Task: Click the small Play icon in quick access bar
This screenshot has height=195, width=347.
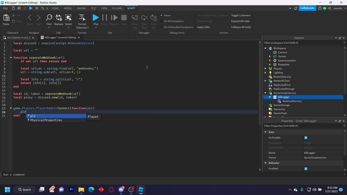Action: (x=31, y=8)
